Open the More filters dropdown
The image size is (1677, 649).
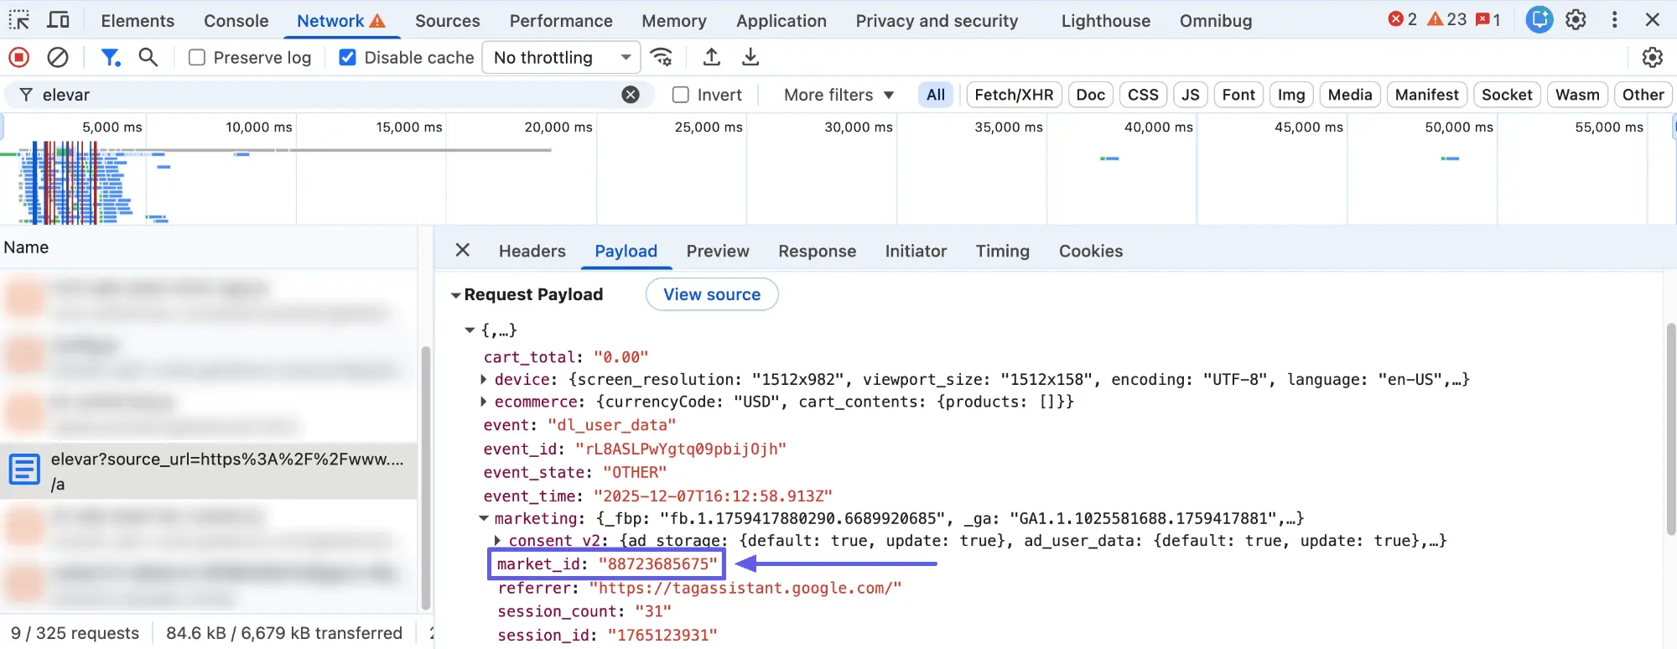[x=838, y=95]
